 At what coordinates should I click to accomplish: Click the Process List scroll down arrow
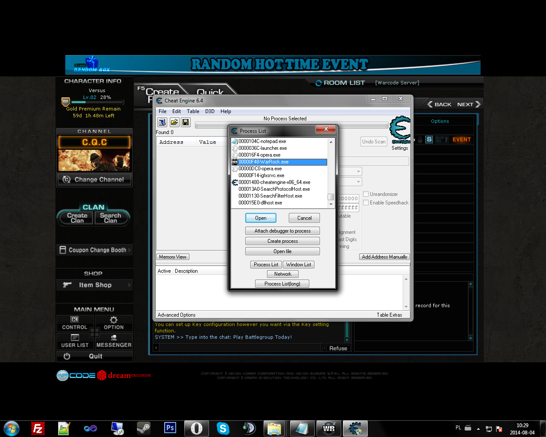[x=331, y=204]
